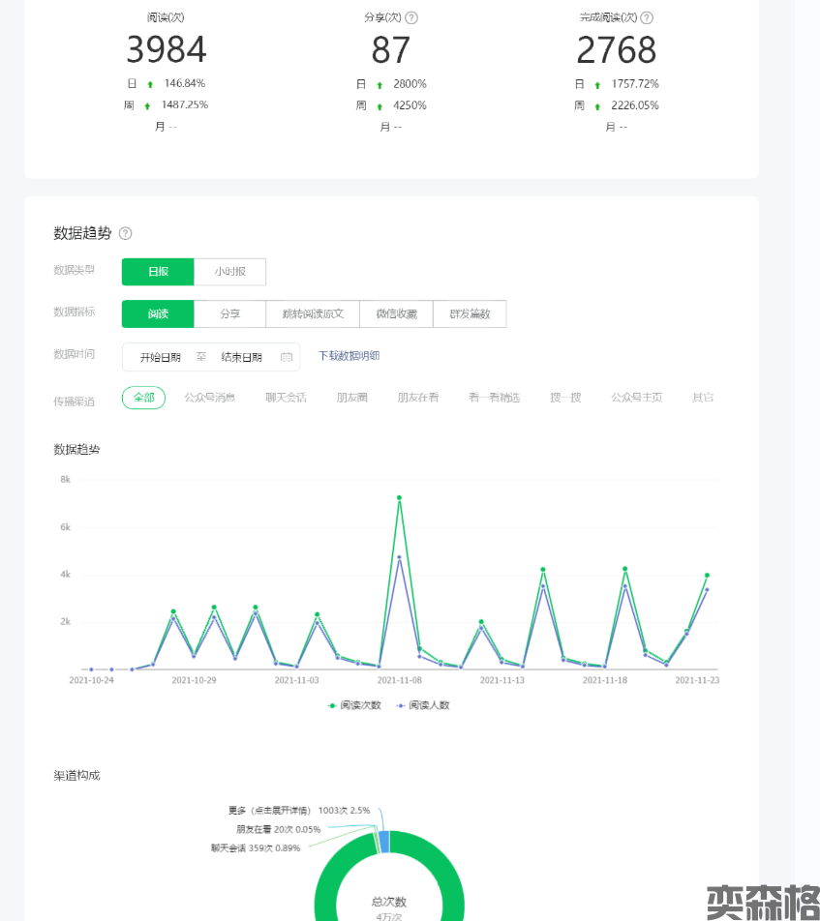Click the blue segment of the donut chart
The image size is (820, 921).
coord(384,841)
